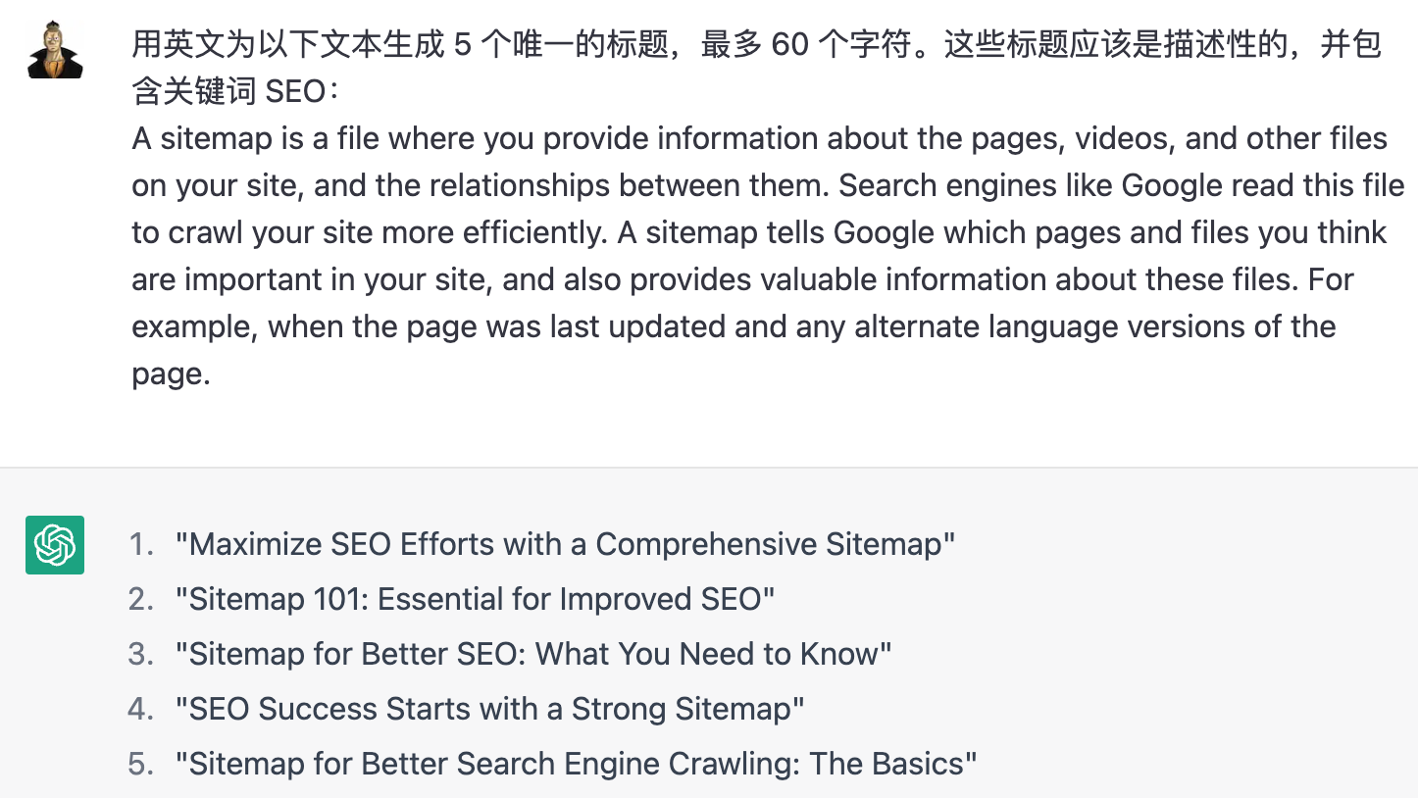The height and width of the screenshot is (798, 1418).
Task: Click list number "1." in the response
Action: [x=142, y=544]
